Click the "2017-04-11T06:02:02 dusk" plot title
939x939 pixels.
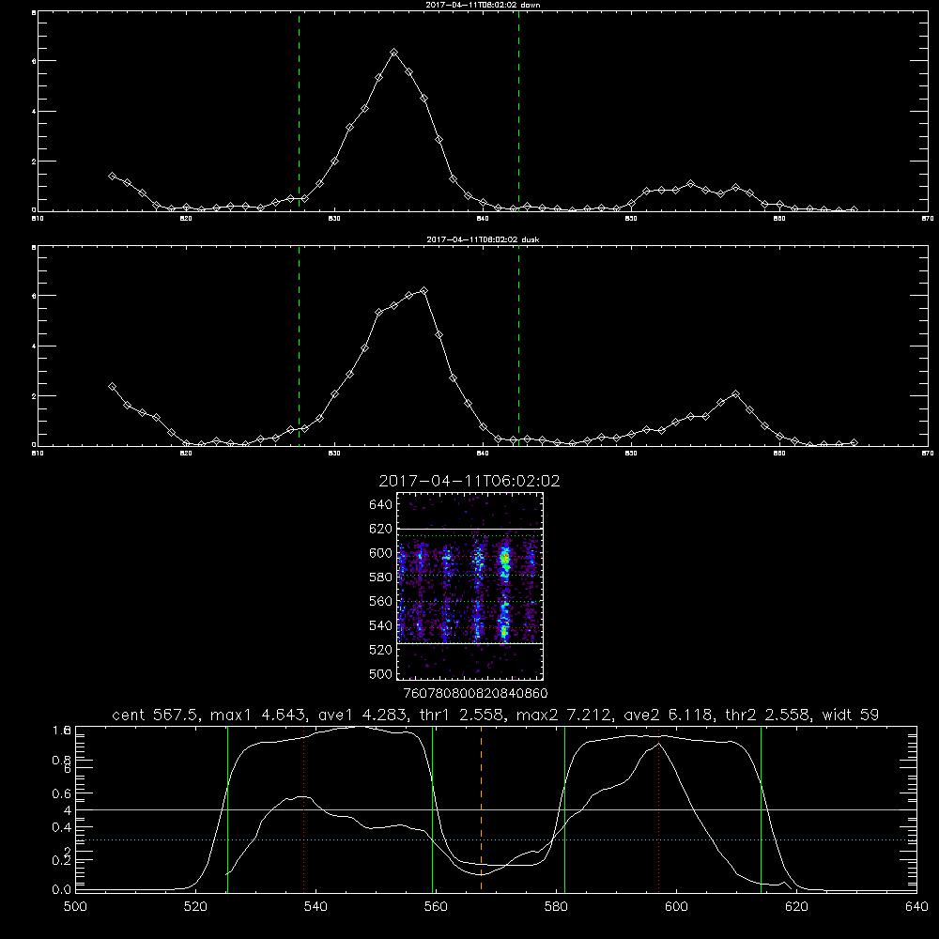(483, 239)
